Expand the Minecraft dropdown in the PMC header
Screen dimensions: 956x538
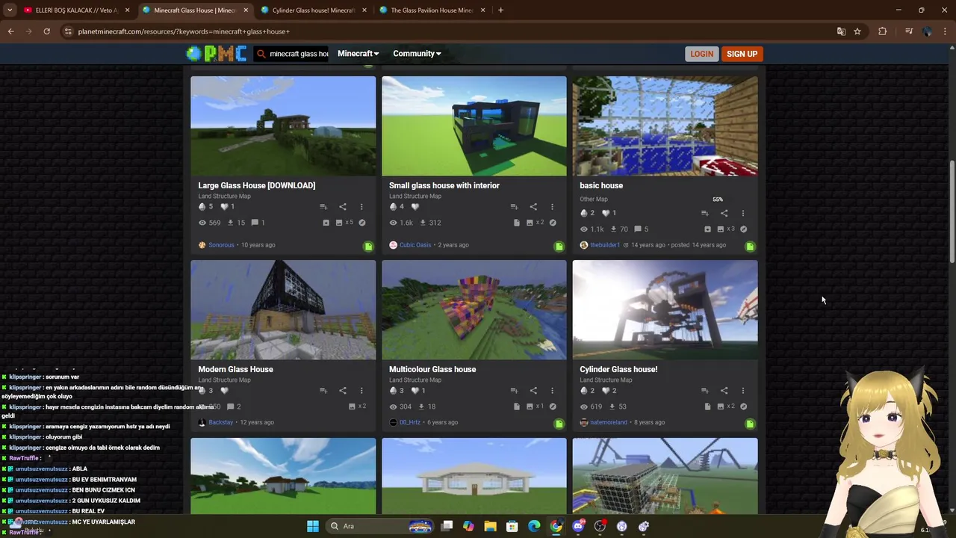pos(358,54)
